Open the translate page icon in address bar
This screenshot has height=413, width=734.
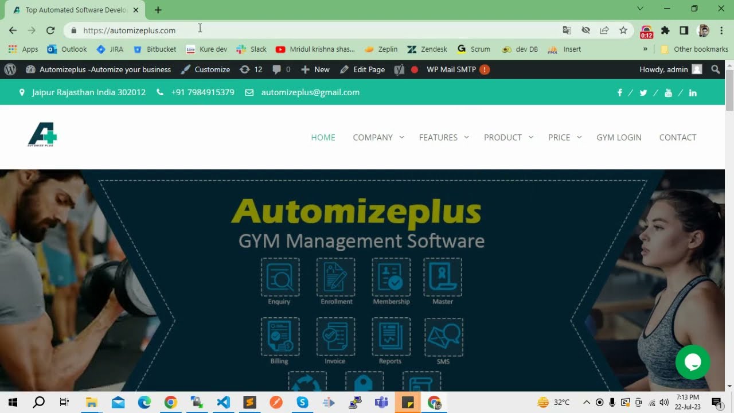tap(567, 30)
